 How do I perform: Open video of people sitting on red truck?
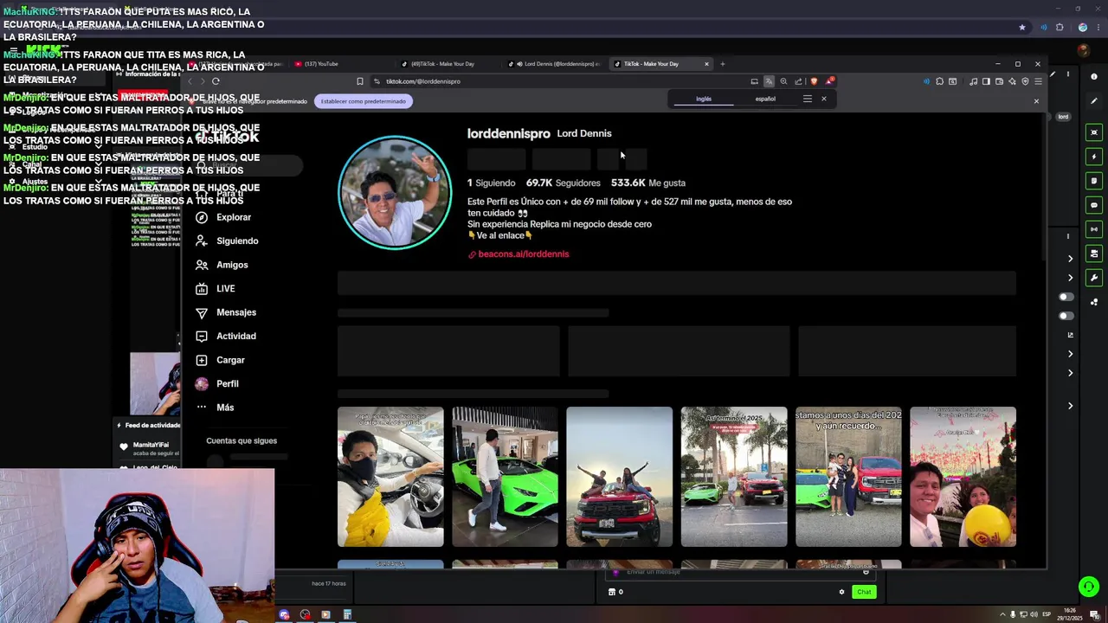pyautogui.click(x=619, y=477)
